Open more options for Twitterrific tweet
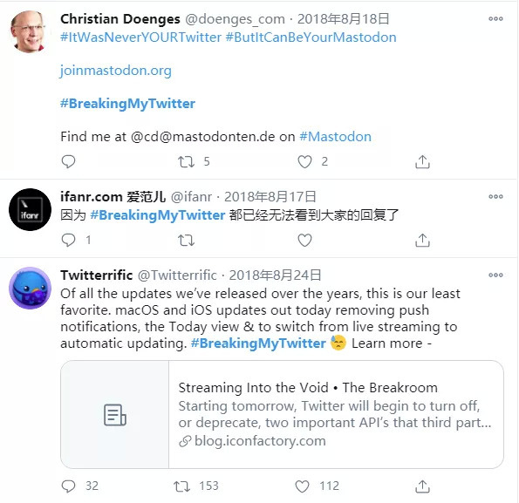519x503 pixels. tap(495, 275)
